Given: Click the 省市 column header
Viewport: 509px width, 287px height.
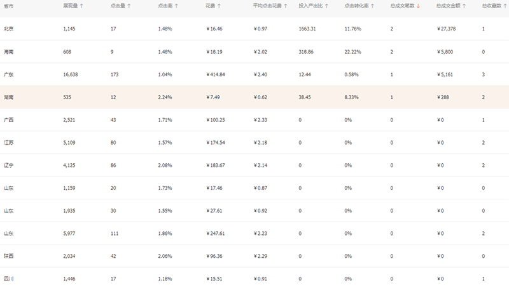Looking at the screenshot, I should [9, 6].
